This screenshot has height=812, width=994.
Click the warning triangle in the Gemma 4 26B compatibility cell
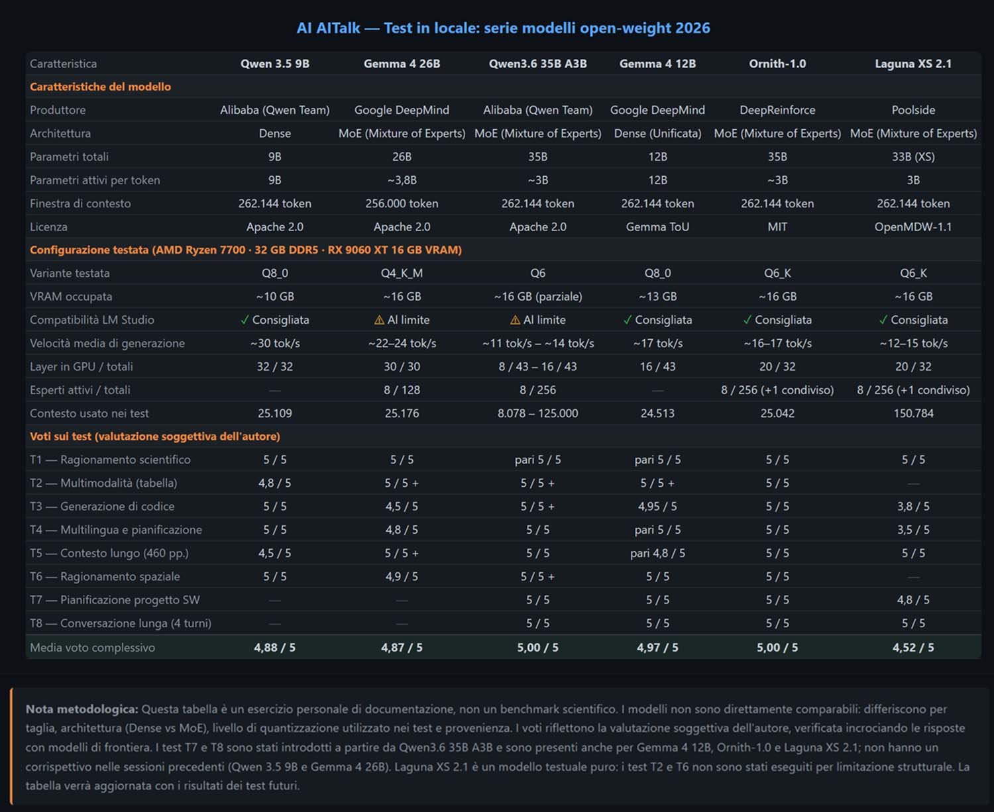[x=379, y=320]
